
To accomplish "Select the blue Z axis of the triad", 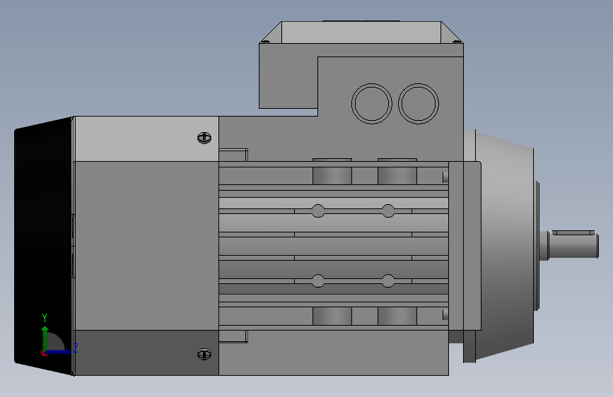I will point(58,352).
